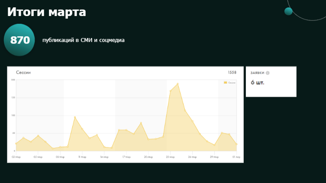Click the small teal dot decoration
This screenshot has width=326, height=183.
(288, 11)
